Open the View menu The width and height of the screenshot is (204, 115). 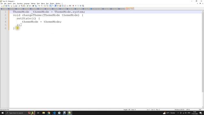coord(14,4)
